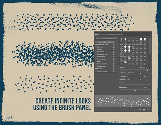Choose the 1772 brush tip
The image size is (161, 125).
point(137,47)
